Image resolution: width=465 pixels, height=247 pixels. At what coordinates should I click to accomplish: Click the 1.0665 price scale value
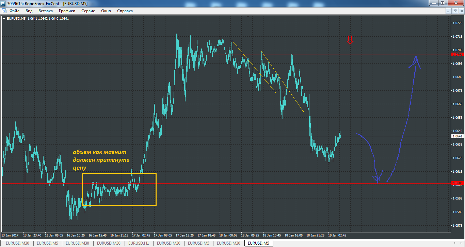tap(457, 104)
